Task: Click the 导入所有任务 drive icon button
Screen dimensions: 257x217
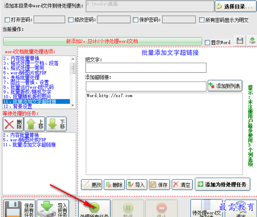Action: point(53,209)
